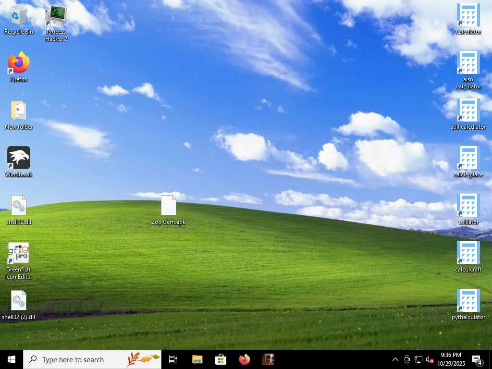The image size is (492, 369).
Task: Select the 'calculcraft' shortcut
Action: pos(468,257)
